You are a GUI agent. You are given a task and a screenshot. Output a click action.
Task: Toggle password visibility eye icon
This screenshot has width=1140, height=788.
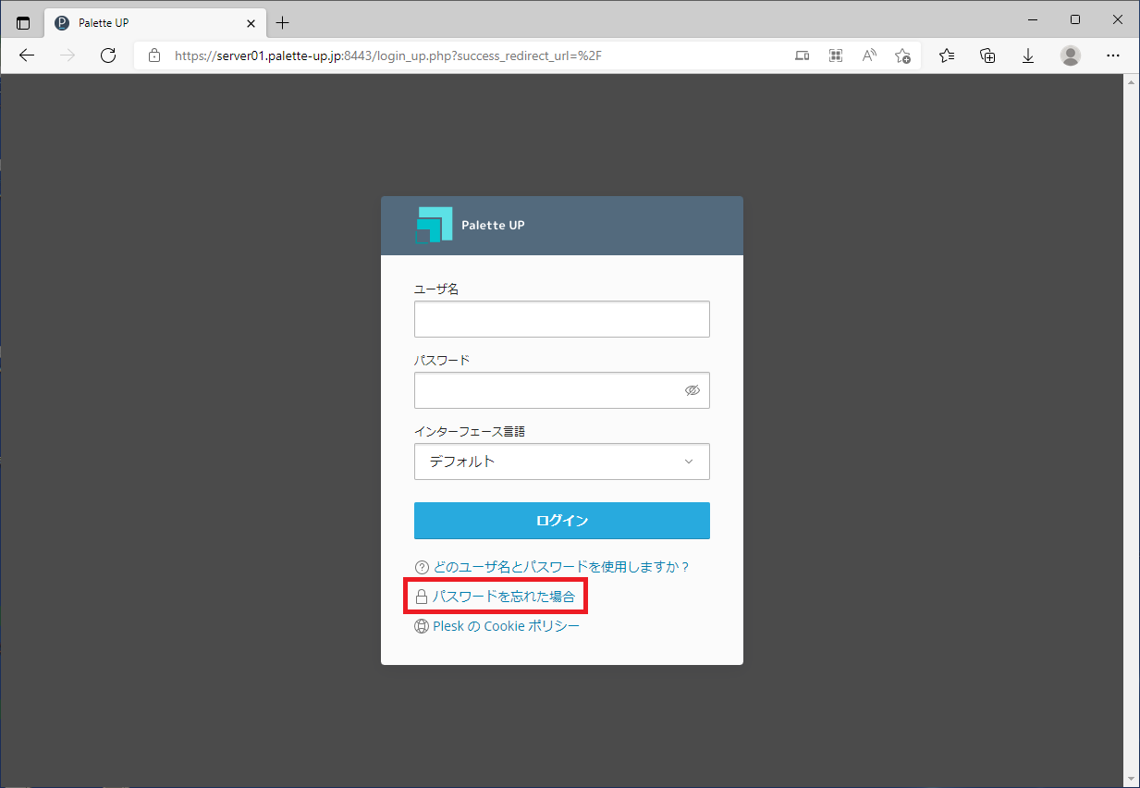[693, 390]
